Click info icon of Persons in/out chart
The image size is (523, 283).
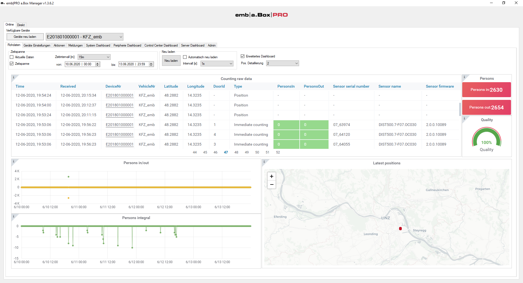(14, 161)
